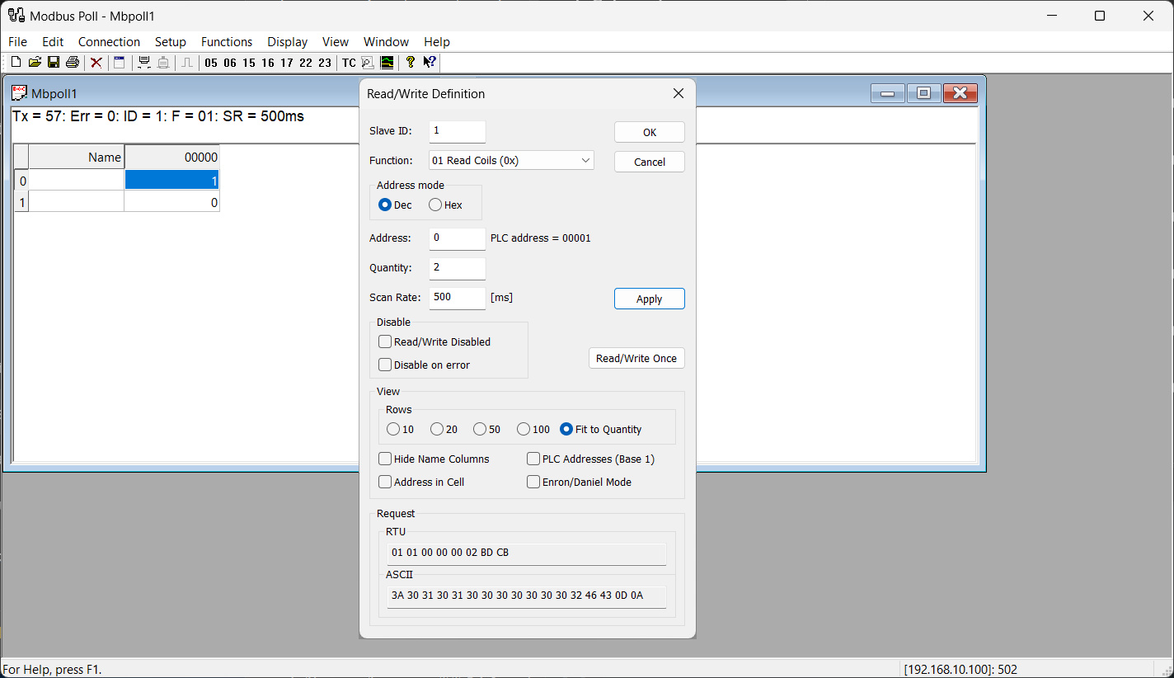Select the Hex address mode radio button

pos(435,205)
